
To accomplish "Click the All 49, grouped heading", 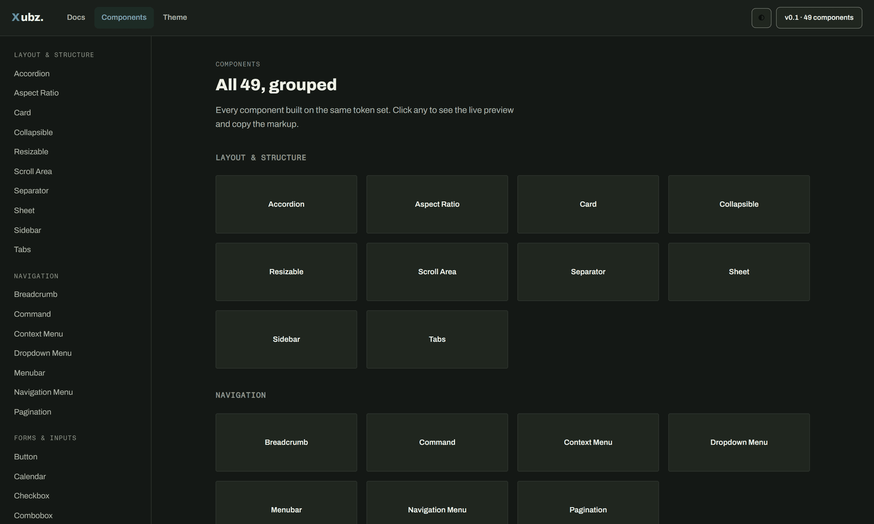I will tap(276, 85).
